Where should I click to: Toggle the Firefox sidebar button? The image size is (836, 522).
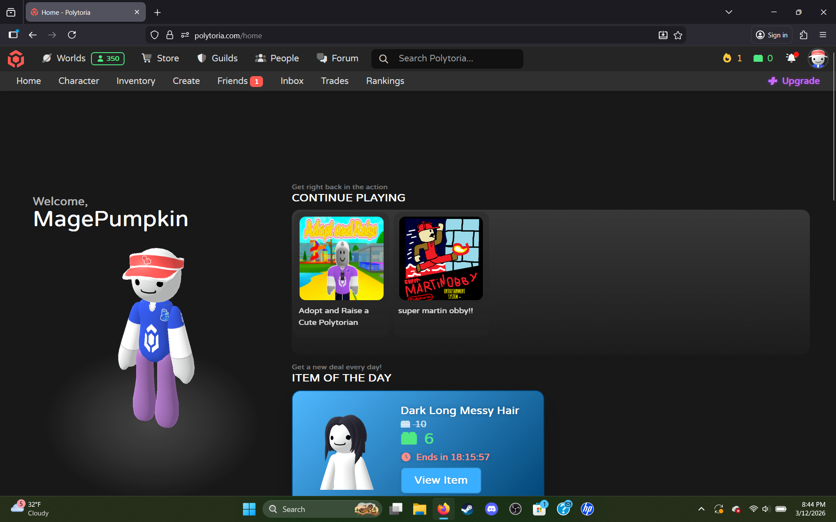point(13,35)
